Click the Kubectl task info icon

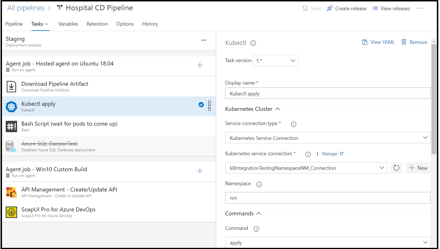tap(253, 43)
